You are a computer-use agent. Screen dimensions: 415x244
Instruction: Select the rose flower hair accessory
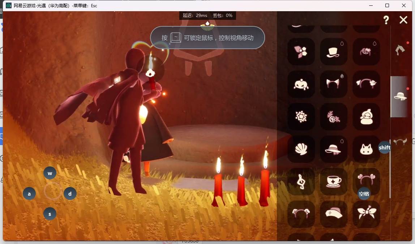coord(333,117)
